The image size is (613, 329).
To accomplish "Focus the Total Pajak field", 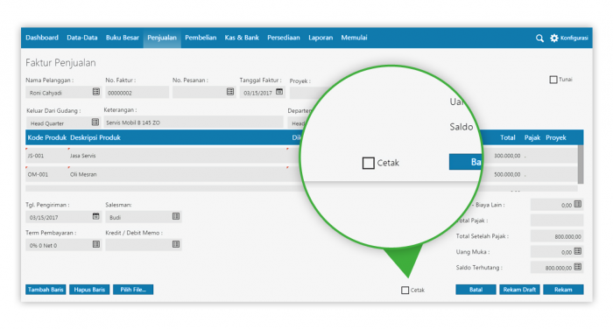I will pyautogui.click(x=557, y=220).
